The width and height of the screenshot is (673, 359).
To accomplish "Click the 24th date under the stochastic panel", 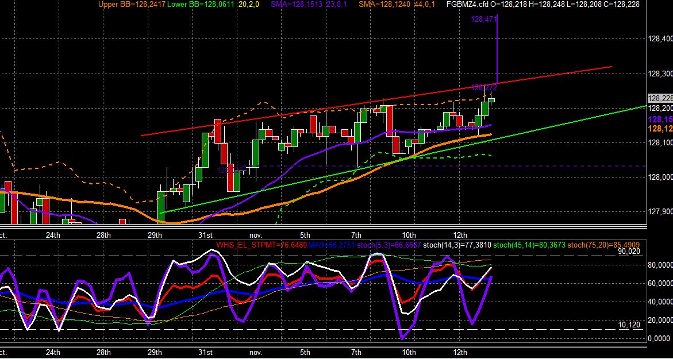I will [52, 352].
